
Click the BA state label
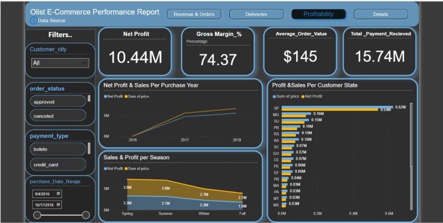click(276, 141)
